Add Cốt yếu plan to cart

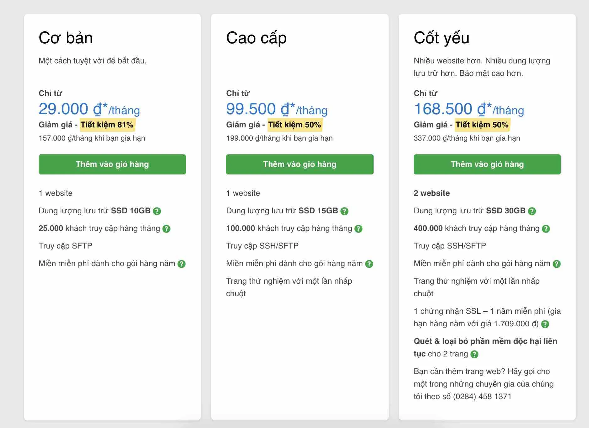pyautogui.click(x=487, y=164)
